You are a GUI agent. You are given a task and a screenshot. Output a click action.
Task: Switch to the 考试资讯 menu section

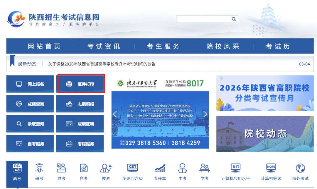click(103, 46)
